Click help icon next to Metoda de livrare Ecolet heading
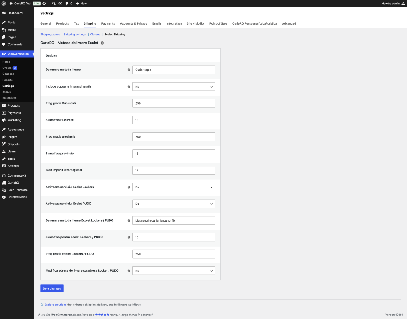This screenshot has width=407, height=319. click(102, 43)
